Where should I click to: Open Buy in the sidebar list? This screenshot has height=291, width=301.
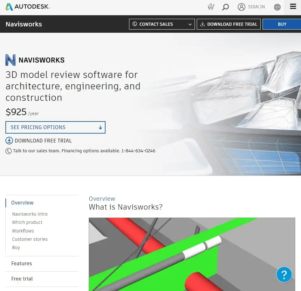point(16,247)
